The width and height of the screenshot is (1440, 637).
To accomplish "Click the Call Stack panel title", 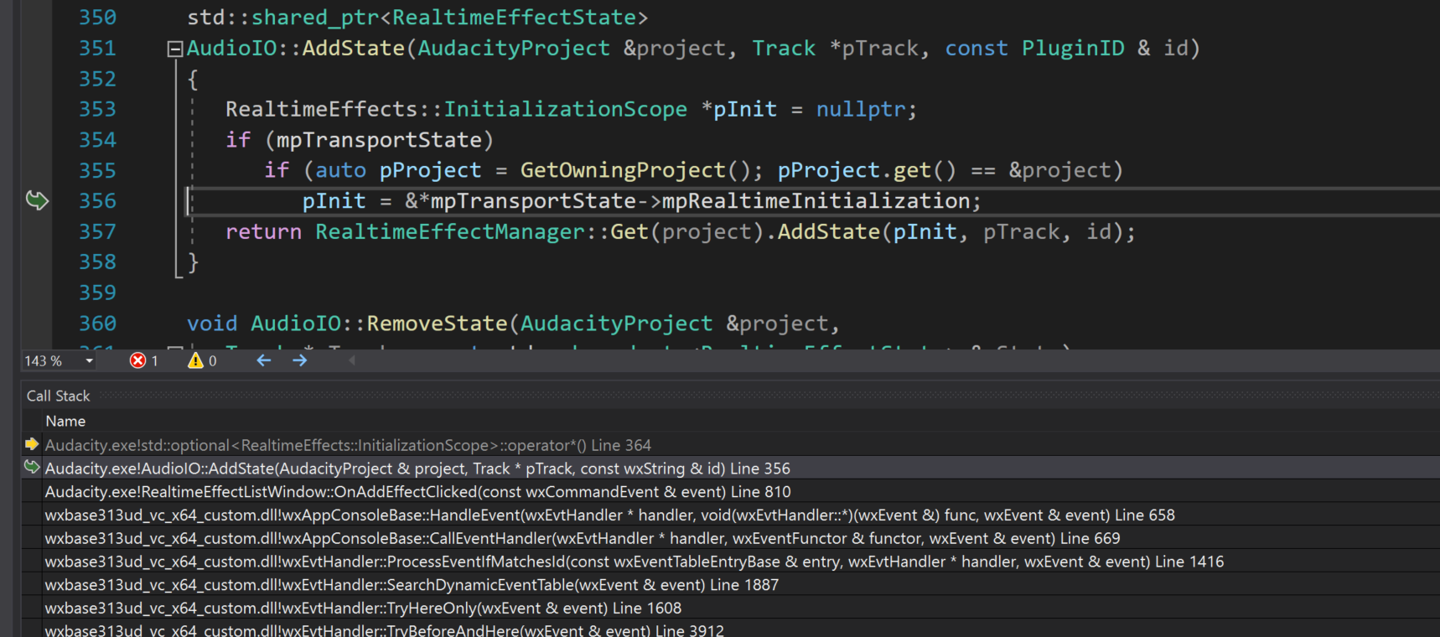I will tap(58, 396).
